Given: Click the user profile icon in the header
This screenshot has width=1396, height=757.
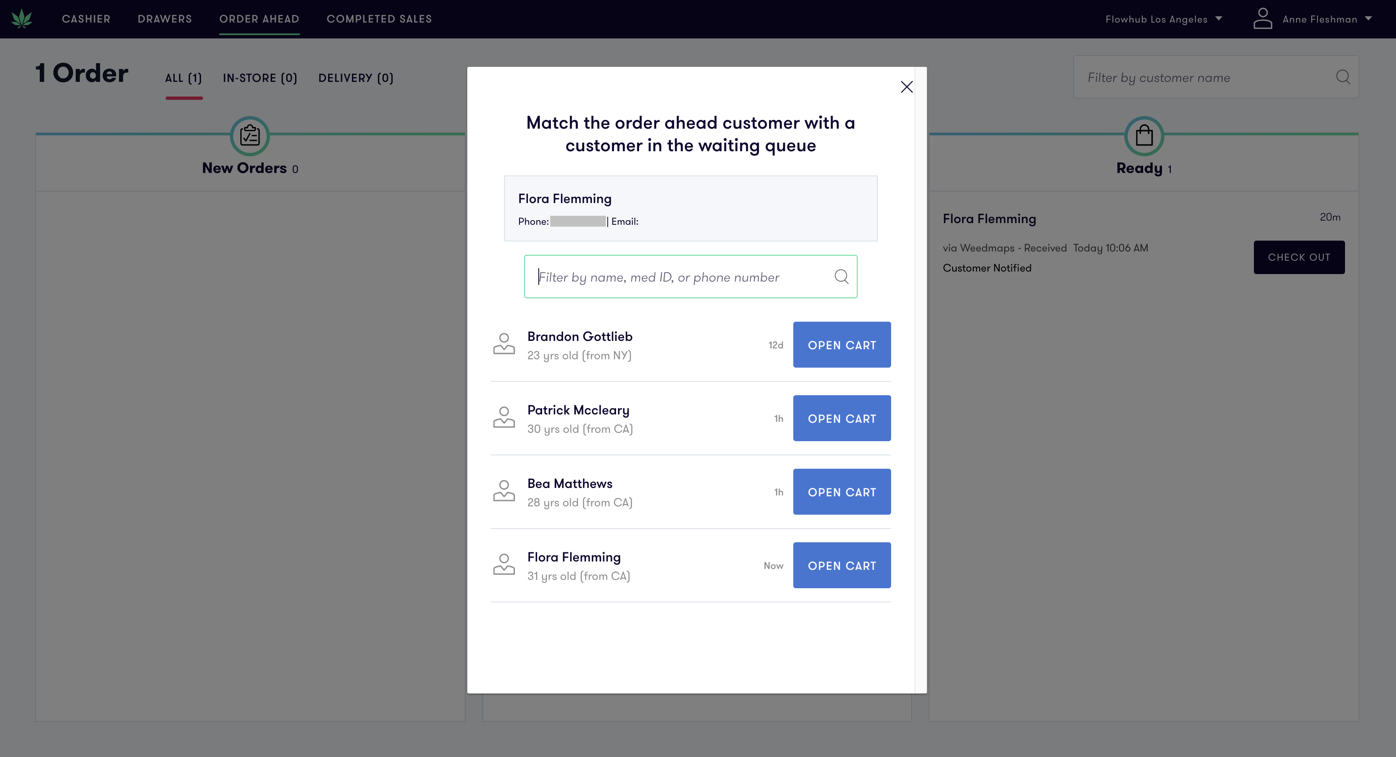Looking at the screenshot, I should [1263, 18].
